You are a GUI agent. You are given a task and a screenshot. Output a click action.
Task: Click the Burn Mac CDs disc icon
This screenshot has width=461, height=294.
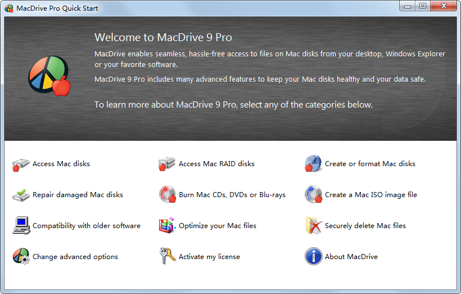168,194
